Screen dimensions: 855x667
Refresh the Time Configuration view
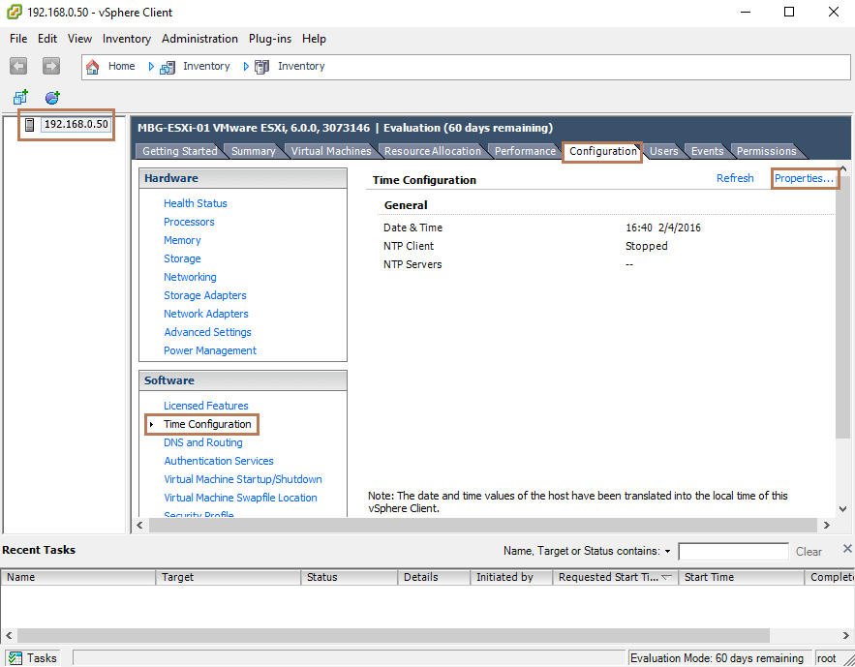coord(735,178)
